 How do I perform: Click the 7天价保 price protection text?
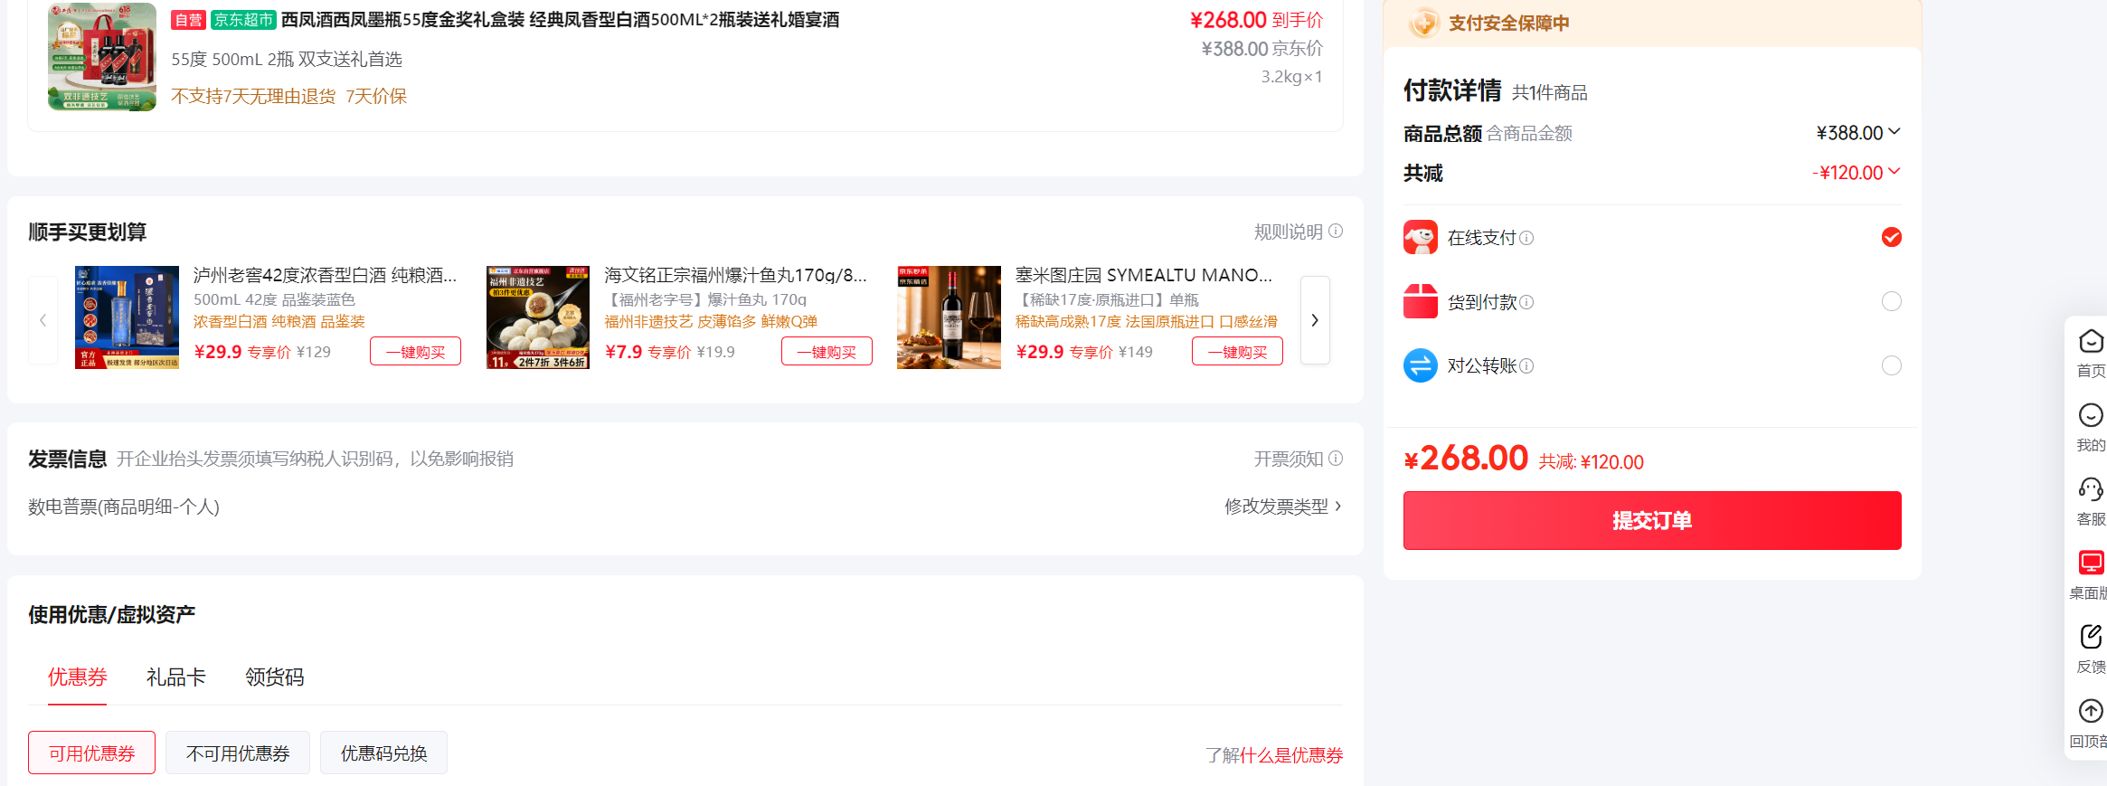tap(376, 96)
